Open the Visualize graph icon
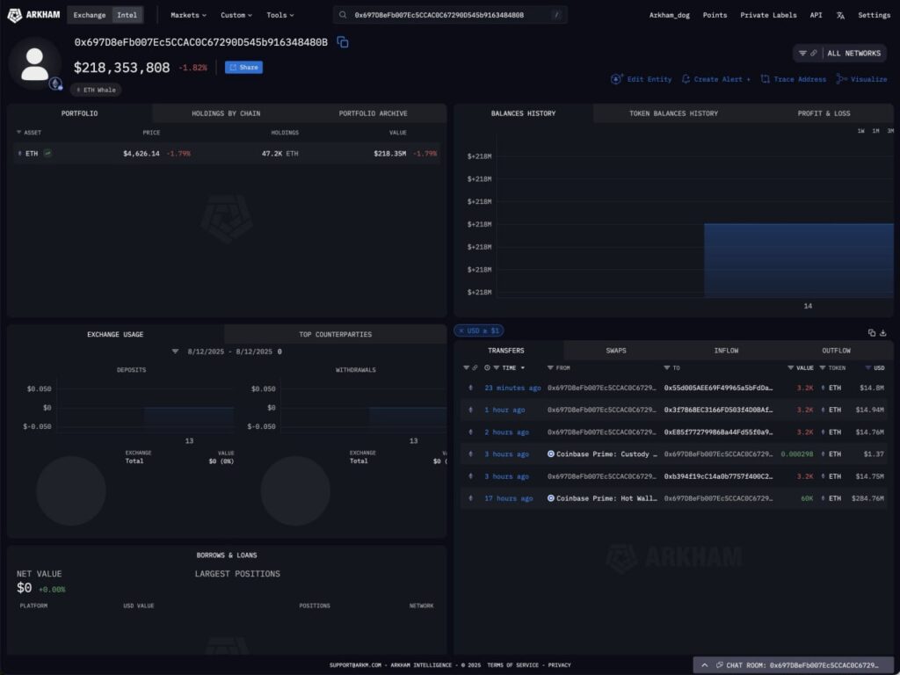This screenshot has height=675, width=900. click(840, 79)
